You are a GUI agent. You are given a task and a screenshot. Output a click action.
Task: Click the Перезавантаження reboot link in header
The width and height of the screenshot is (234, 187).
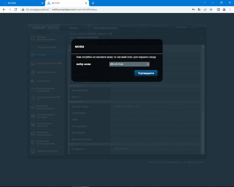click(x=105, y=28)
